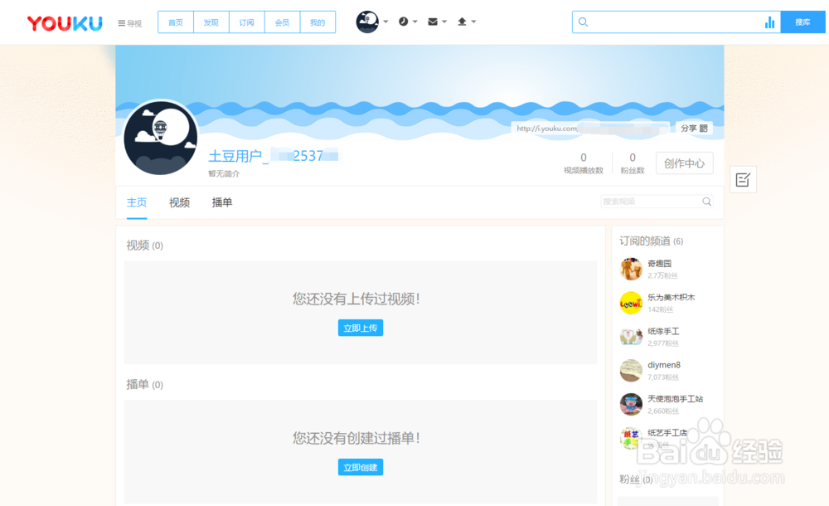This screenshot has width=829, height=506.
Task: Expand the messages dropdown arrow
Action: coord(444,22)
